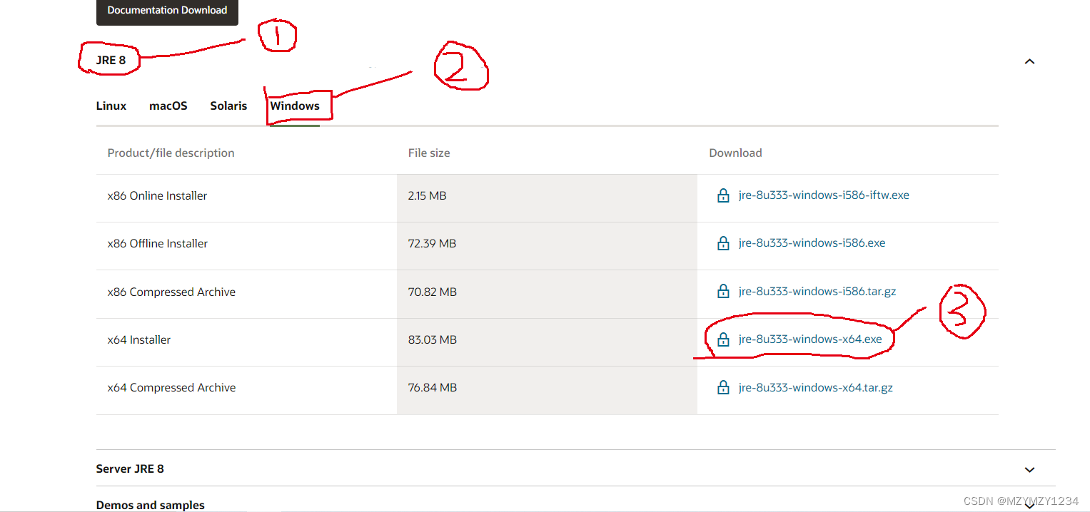1090x512 pixels.
Task: Click the Documentation Download button
Action: click(x=167, y=11)
